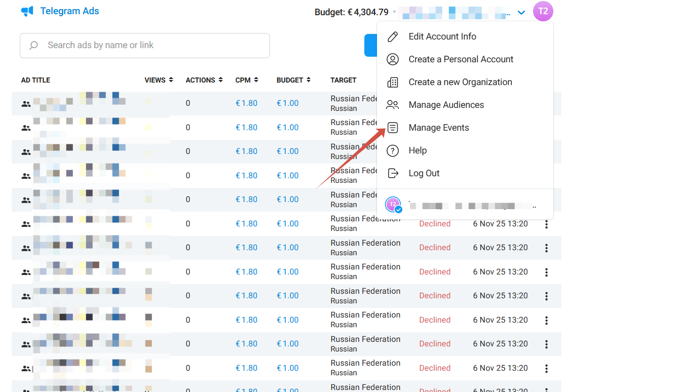This screenshot has height=392, width=679.
Task: Click the Help question mark icon
Action: [x=393, y=150]
